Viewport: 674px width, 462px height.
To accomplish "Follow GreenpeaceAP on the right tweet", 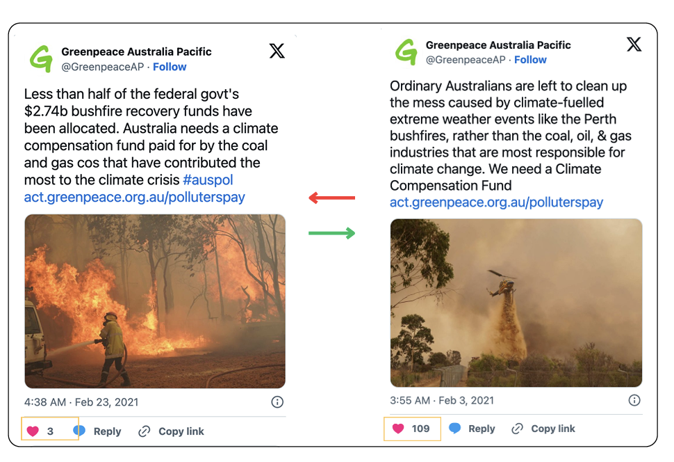I will tap(530, 60).
